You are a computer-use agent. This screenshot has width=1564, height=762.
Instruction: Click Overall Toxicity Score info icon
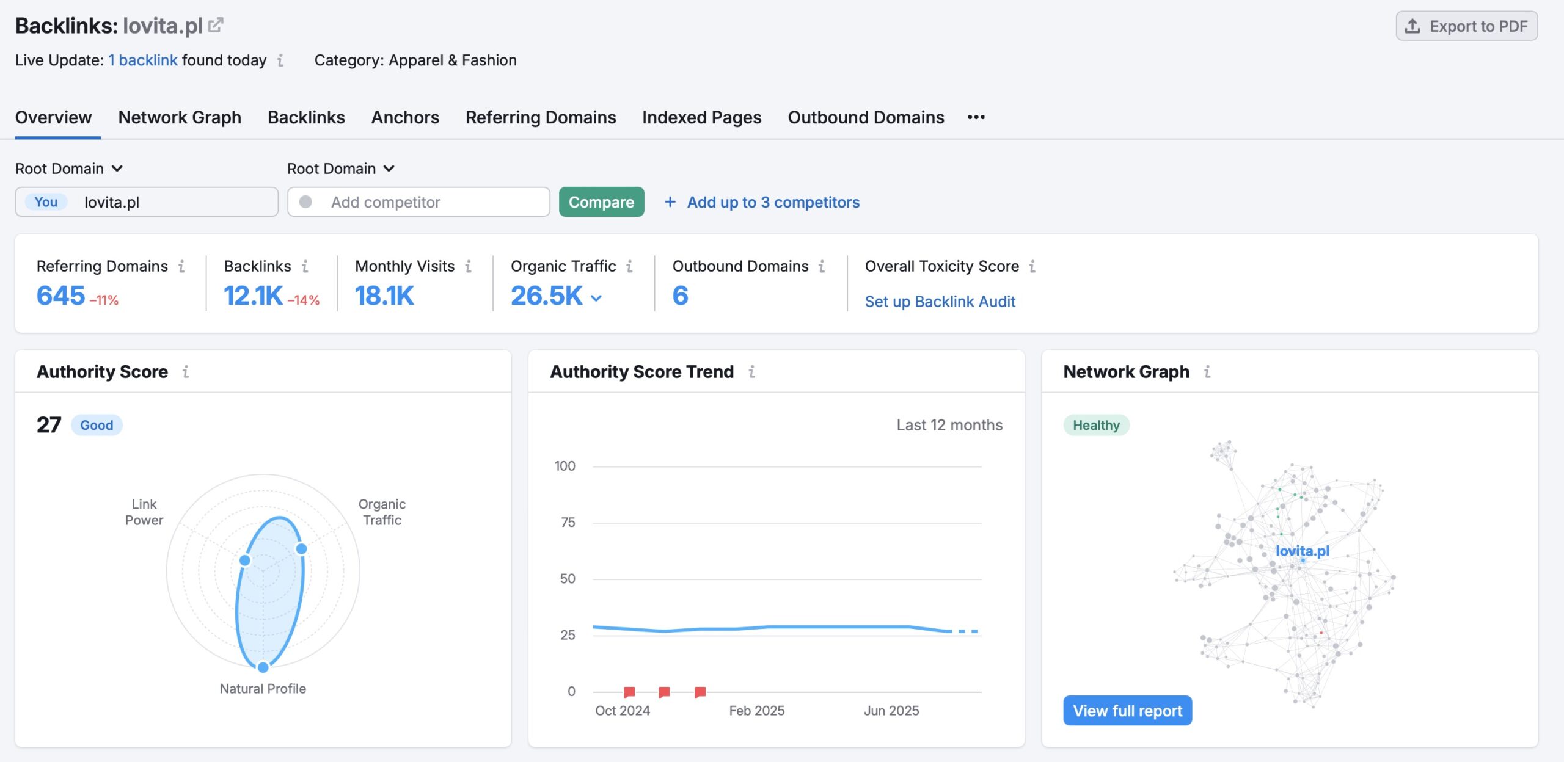pyautogui.click(x=1032, y=266)
